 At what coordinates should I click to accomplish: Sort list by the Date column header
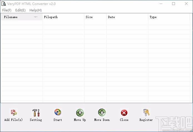(x=127, y=17)
